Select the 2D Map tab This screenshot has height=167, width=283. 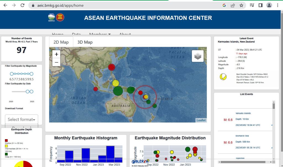61,42
